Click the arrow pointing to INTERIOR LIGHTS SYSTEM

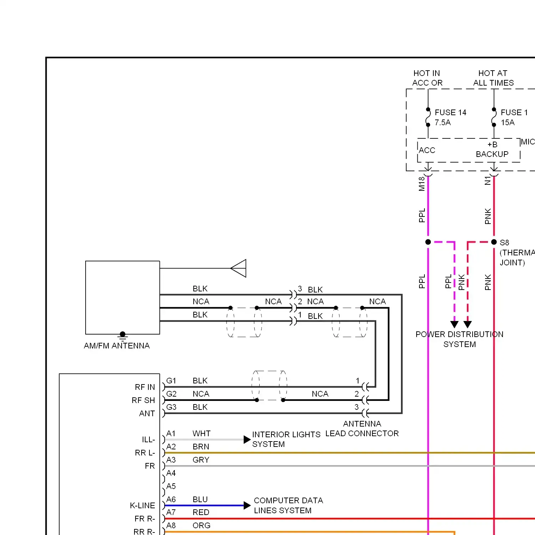(247, 439)
